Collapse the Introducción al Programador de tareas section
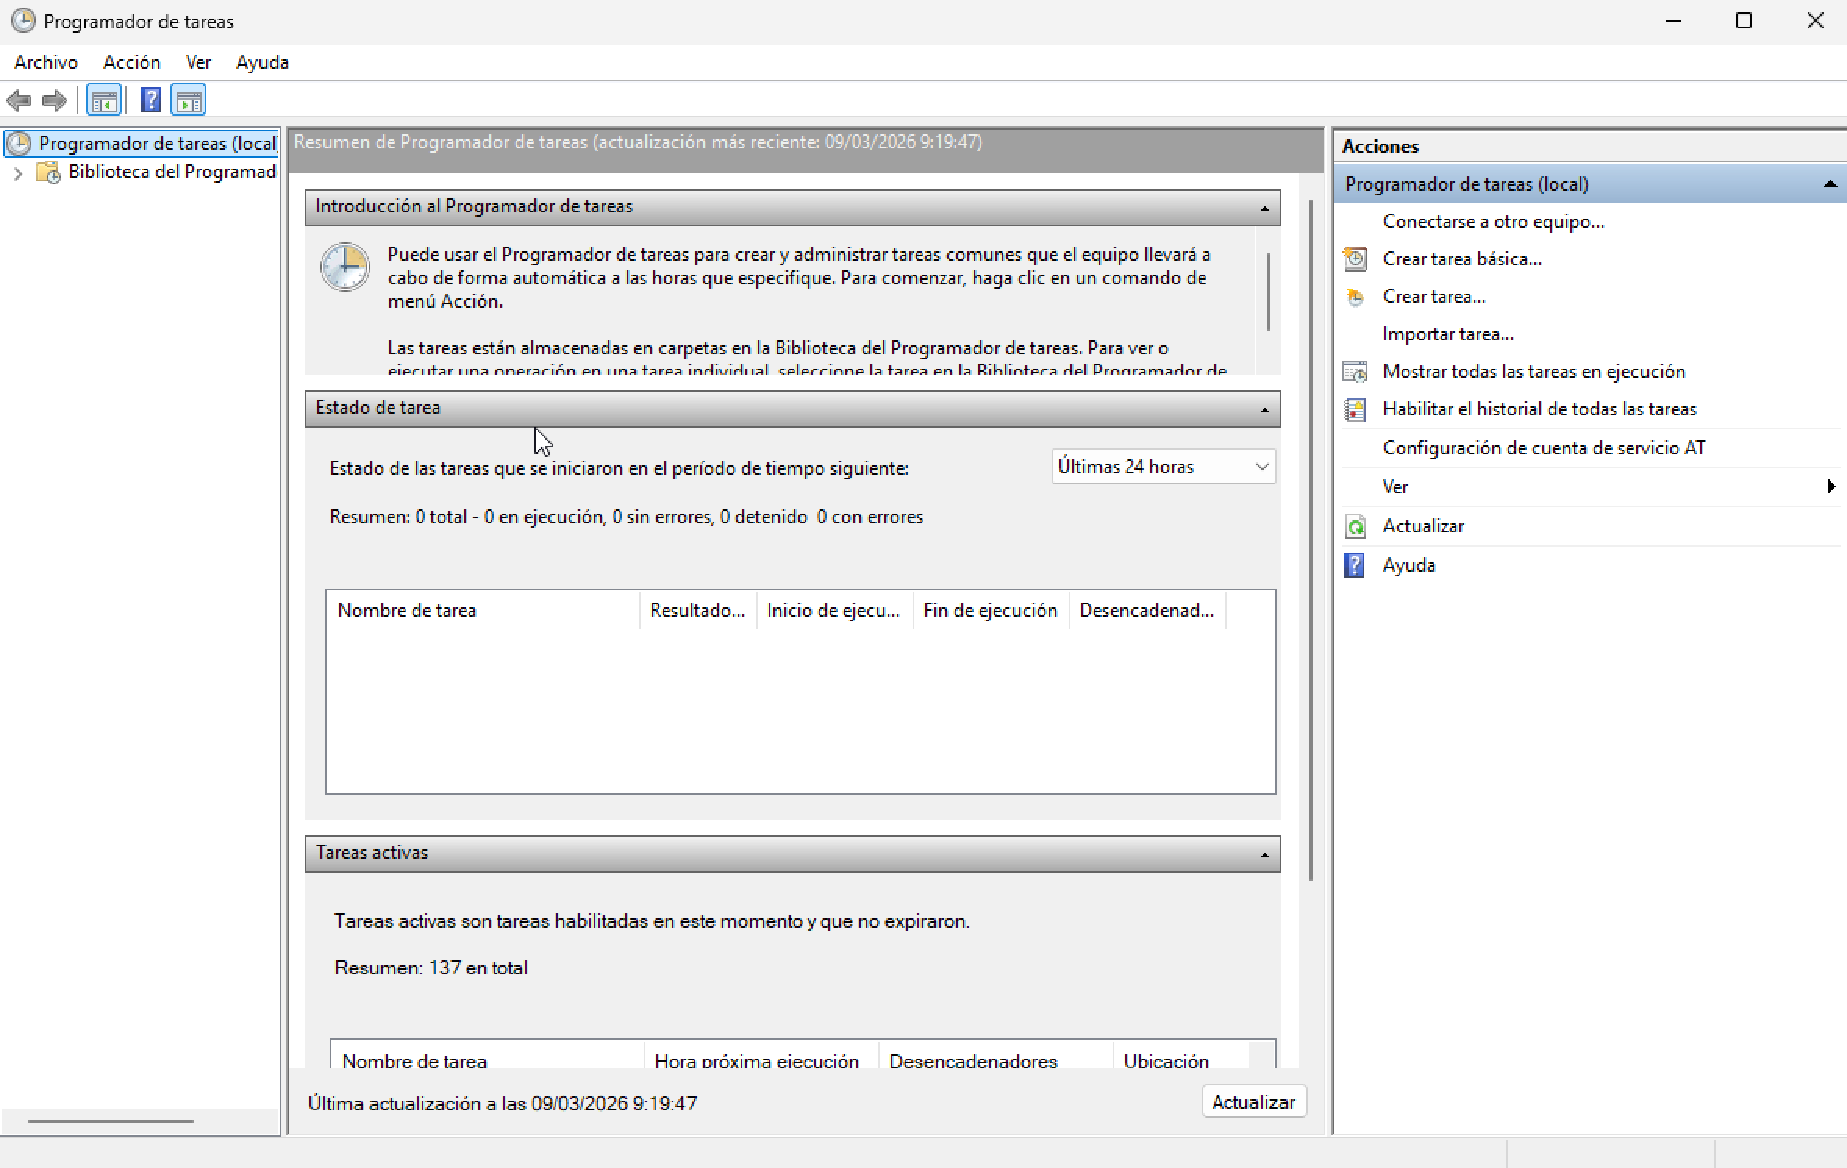Image resolution: width=1847 pixels, height=1168 pixels. tap(1264, 208)
